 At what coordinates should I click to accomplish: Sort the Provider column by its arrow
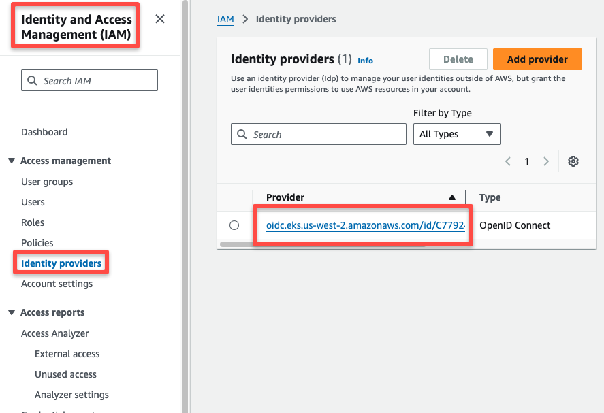point(452,197)
